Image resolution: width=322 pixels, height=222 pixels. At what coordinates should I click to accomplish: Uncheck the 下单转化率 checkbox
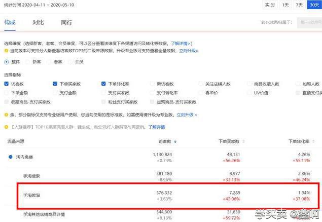pos(103,84)
